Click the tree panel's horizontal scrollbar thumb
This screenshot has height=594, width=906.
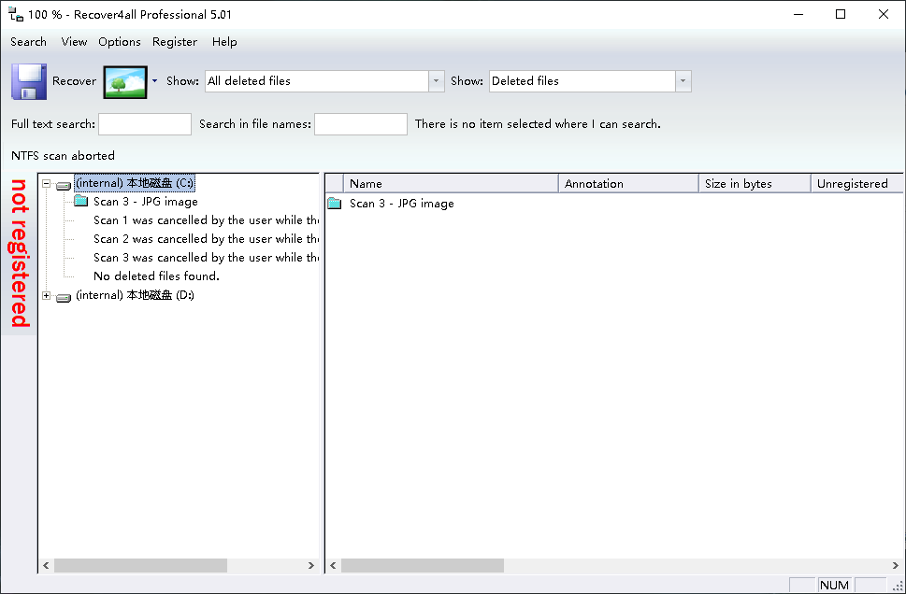[x=140, y=566]
